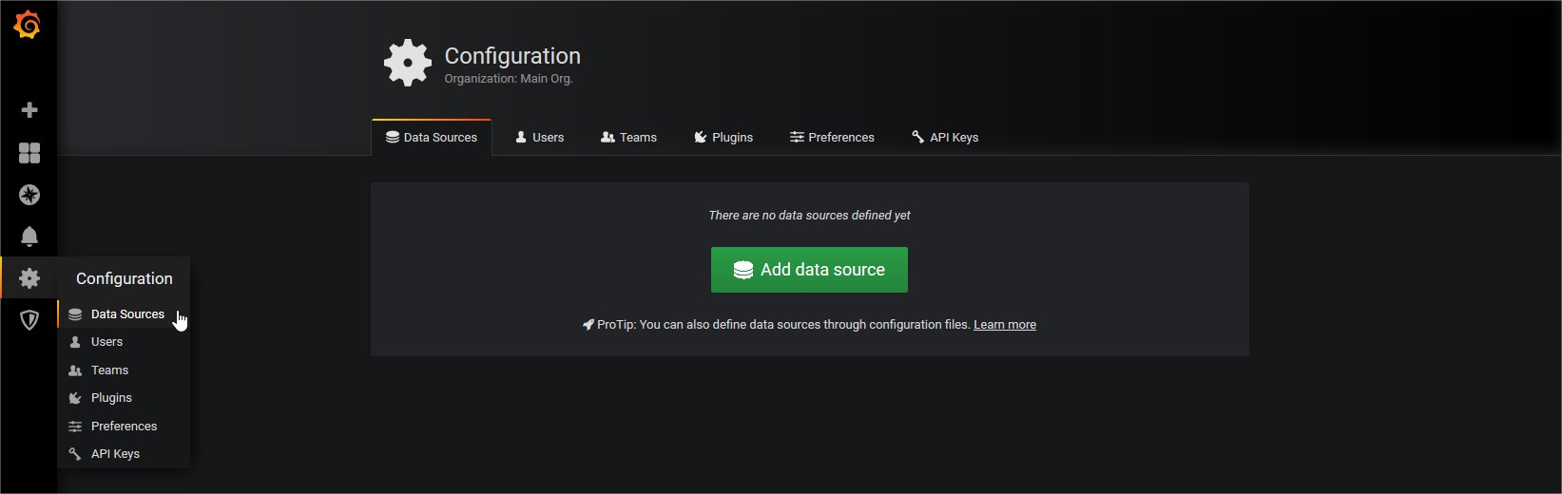Select the Data Sources tab

[x=432, y=137]
